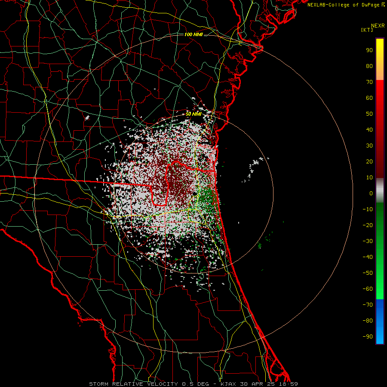Click the -60 value on the velocity scale
The image size is (387, 387).
pos(368,289)
